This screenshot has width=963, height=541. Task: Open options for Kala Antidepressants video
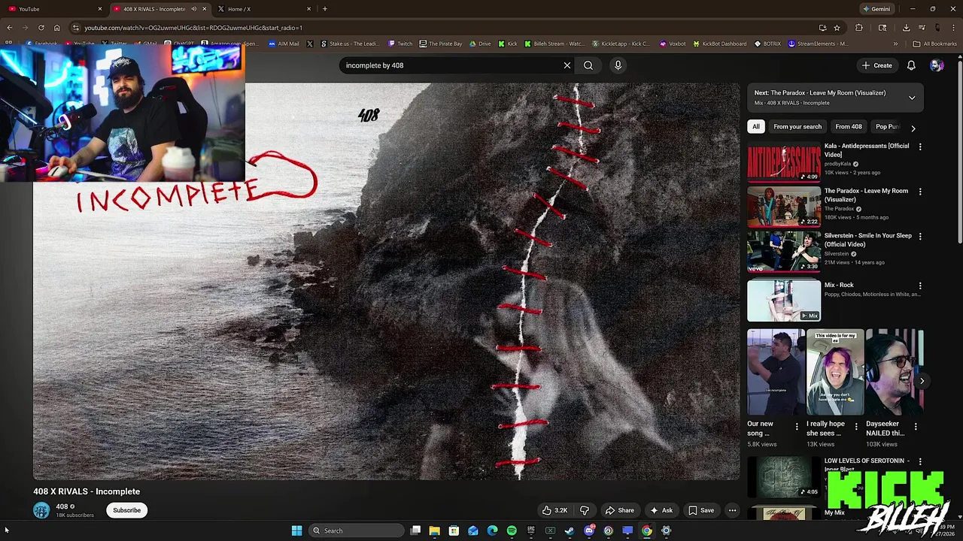(919, 147)
